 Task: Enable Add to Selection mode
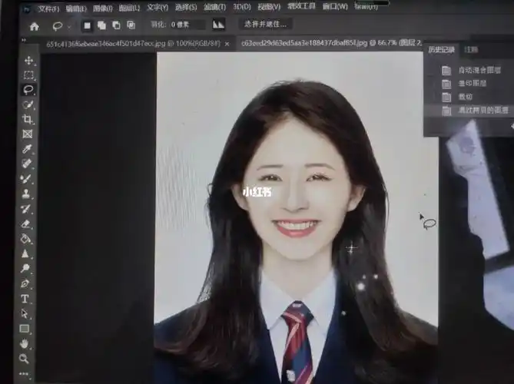click(102, 25)
